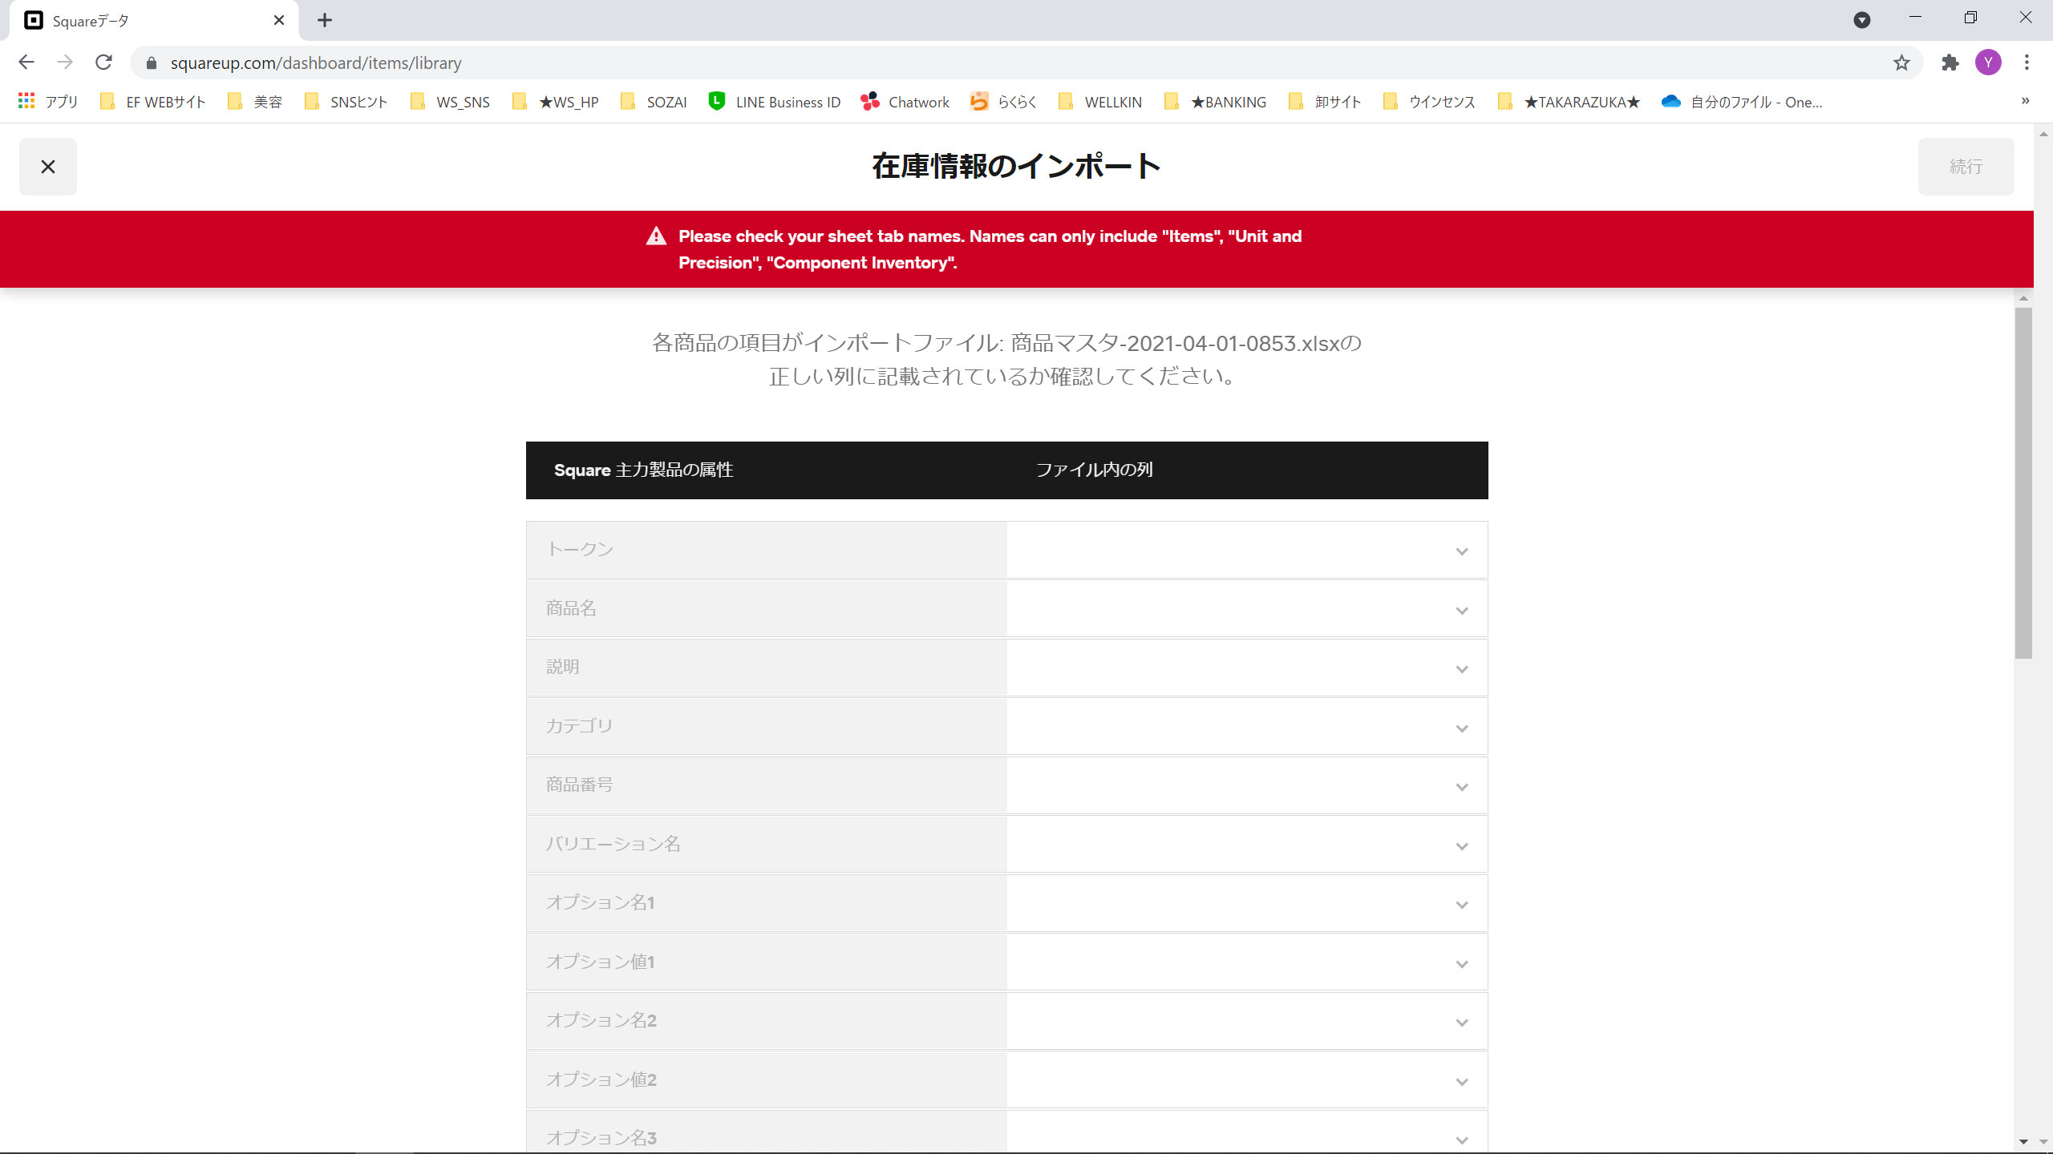Open the Chrome profile avatar Y
The height and width of the screenshot is (1154, 2053).
[x=1988, y=63]
